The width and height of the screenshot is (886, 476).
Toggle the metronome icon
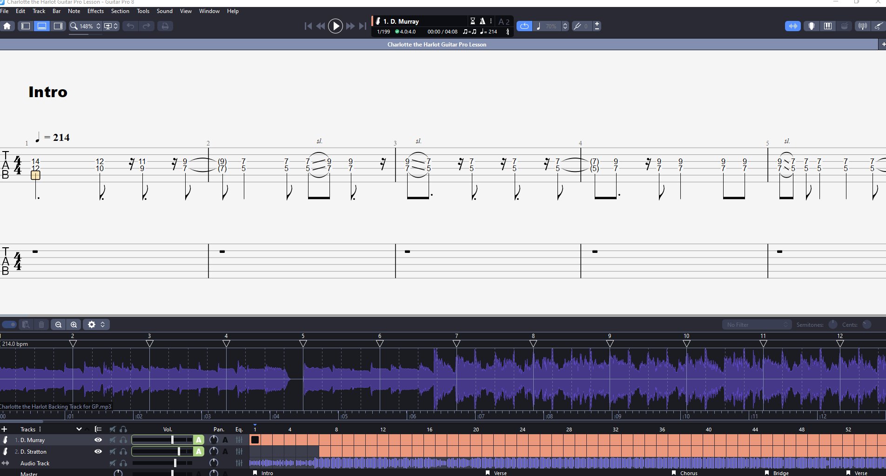pos(483,21)
